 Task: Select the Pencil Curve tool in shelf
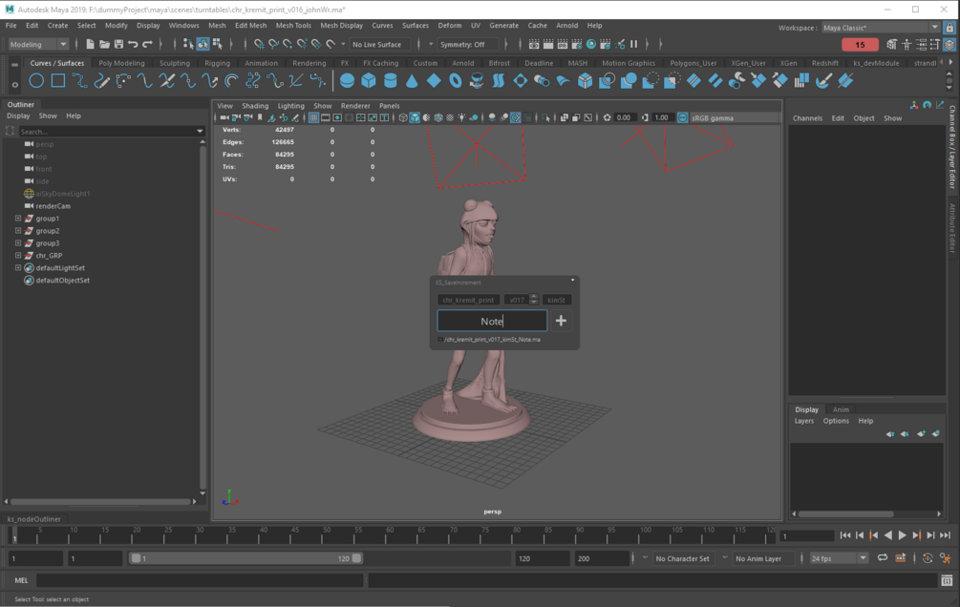(x=101, y=81)
